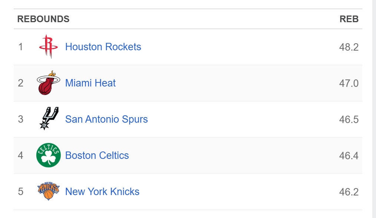Click the REBOUNDS table heading

(43, 19)
